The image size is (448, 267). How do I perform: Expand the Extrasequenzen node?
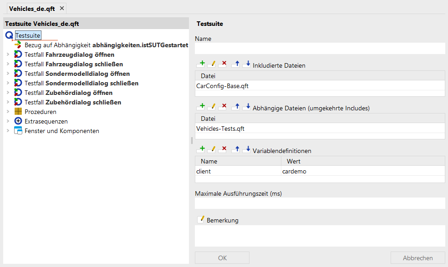(x=8, y=121)
